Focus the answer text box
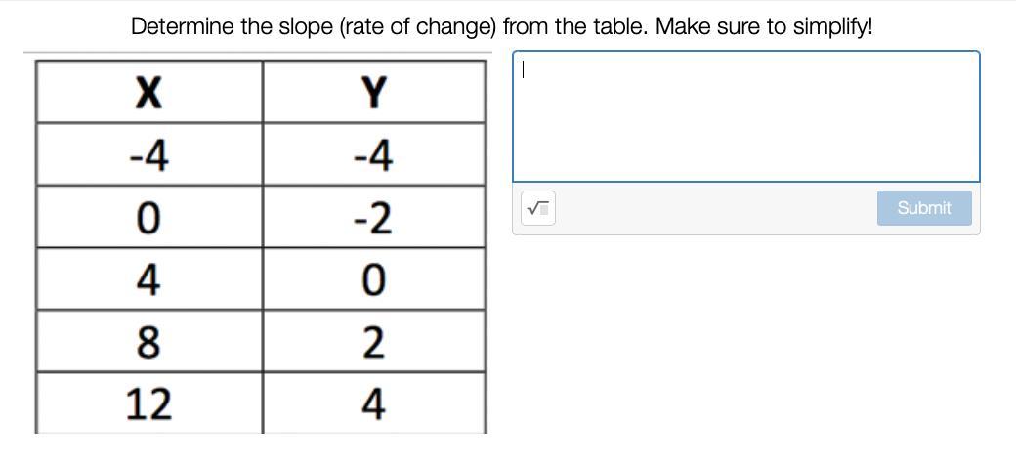Viewport: 1016px width, 467px height. tap(745, 116)
